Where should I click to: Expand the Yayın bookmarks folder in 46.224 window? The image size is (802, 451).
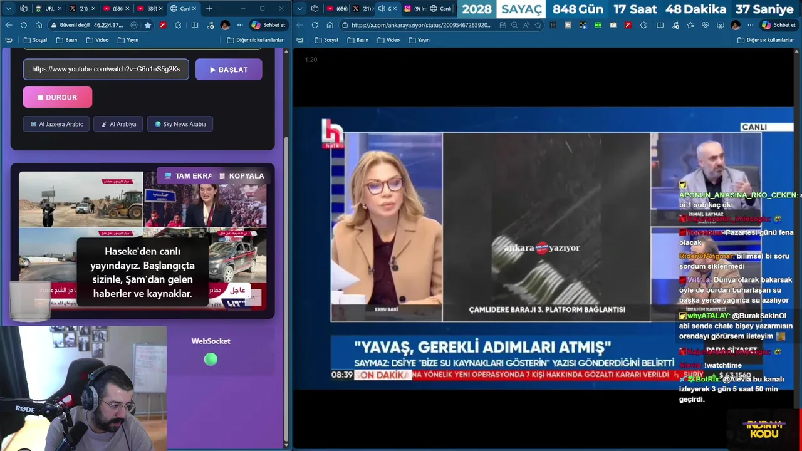click(128, 40)
